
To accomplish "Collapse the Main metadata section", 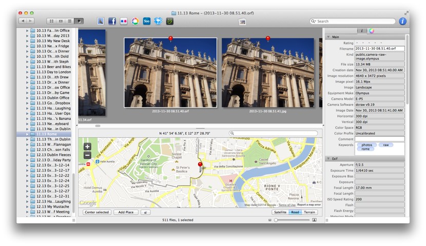I will tap(328, 37).
